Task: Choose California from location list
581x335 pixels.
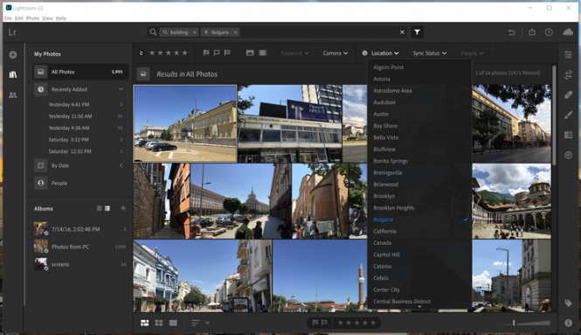Action: tap(384, 231)
